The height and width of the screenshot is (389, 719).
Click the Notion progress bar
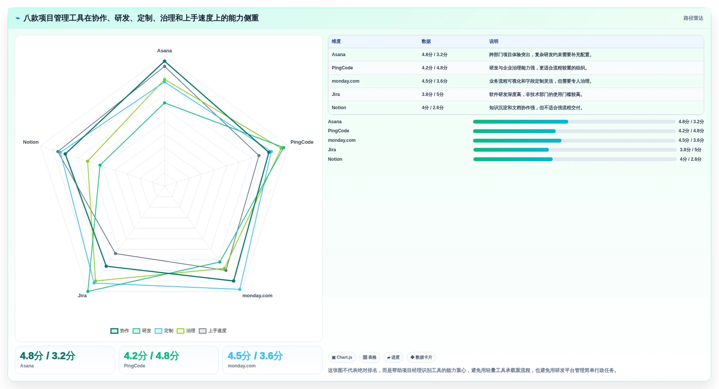tap(575, 159)
